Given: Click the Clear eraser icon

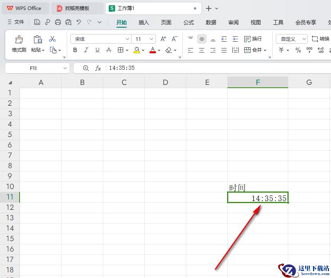Looking at the screenshot, I should [168, 50].
